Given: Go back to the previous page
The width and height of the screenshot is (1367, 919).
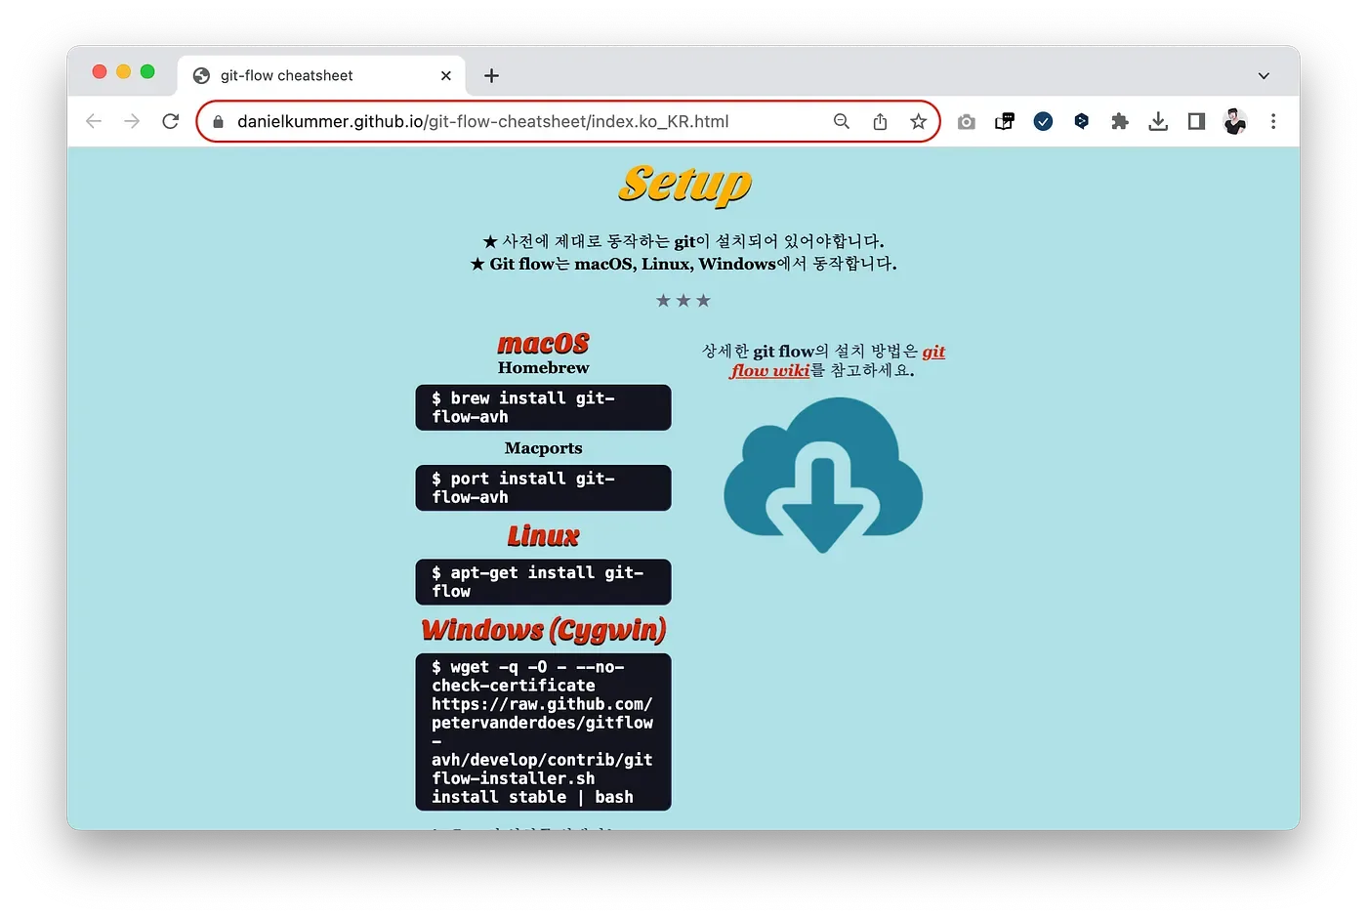Looking at the screenshot, I should coord(94,121).
